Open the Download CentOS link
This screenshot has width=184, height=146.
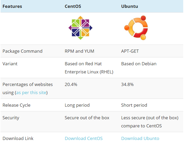[x=83, y=138]
